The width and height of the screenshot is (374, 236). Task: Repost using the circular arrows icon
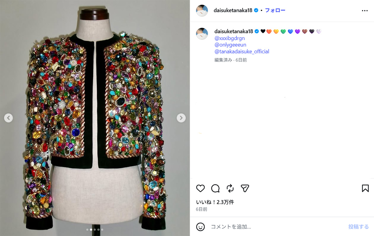(230, 188)
